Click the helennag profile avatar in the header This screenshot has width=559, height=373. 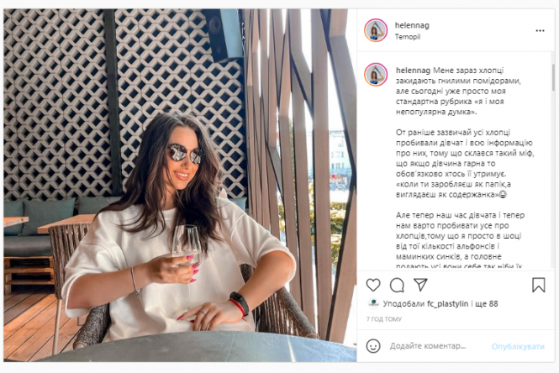coord(376,30)
